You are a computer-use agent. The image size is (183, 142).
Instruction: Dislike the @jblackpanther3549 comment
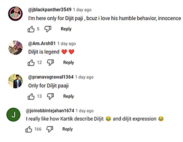pos(48,29)
